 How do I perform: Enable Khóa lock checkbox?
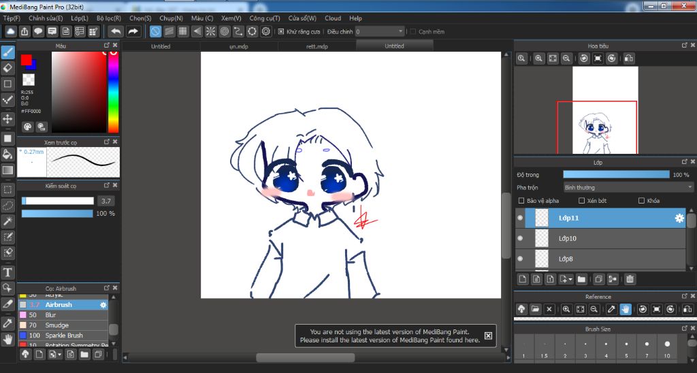(x=641, y=201)
